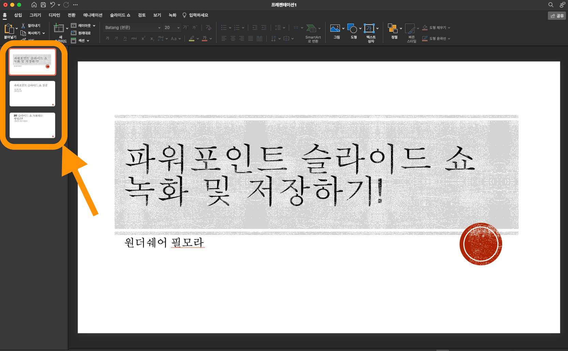Image resolution: width=568 pixels, height=351 pixels.
Task: Click font color swatch button
Action: click(205, 39)
